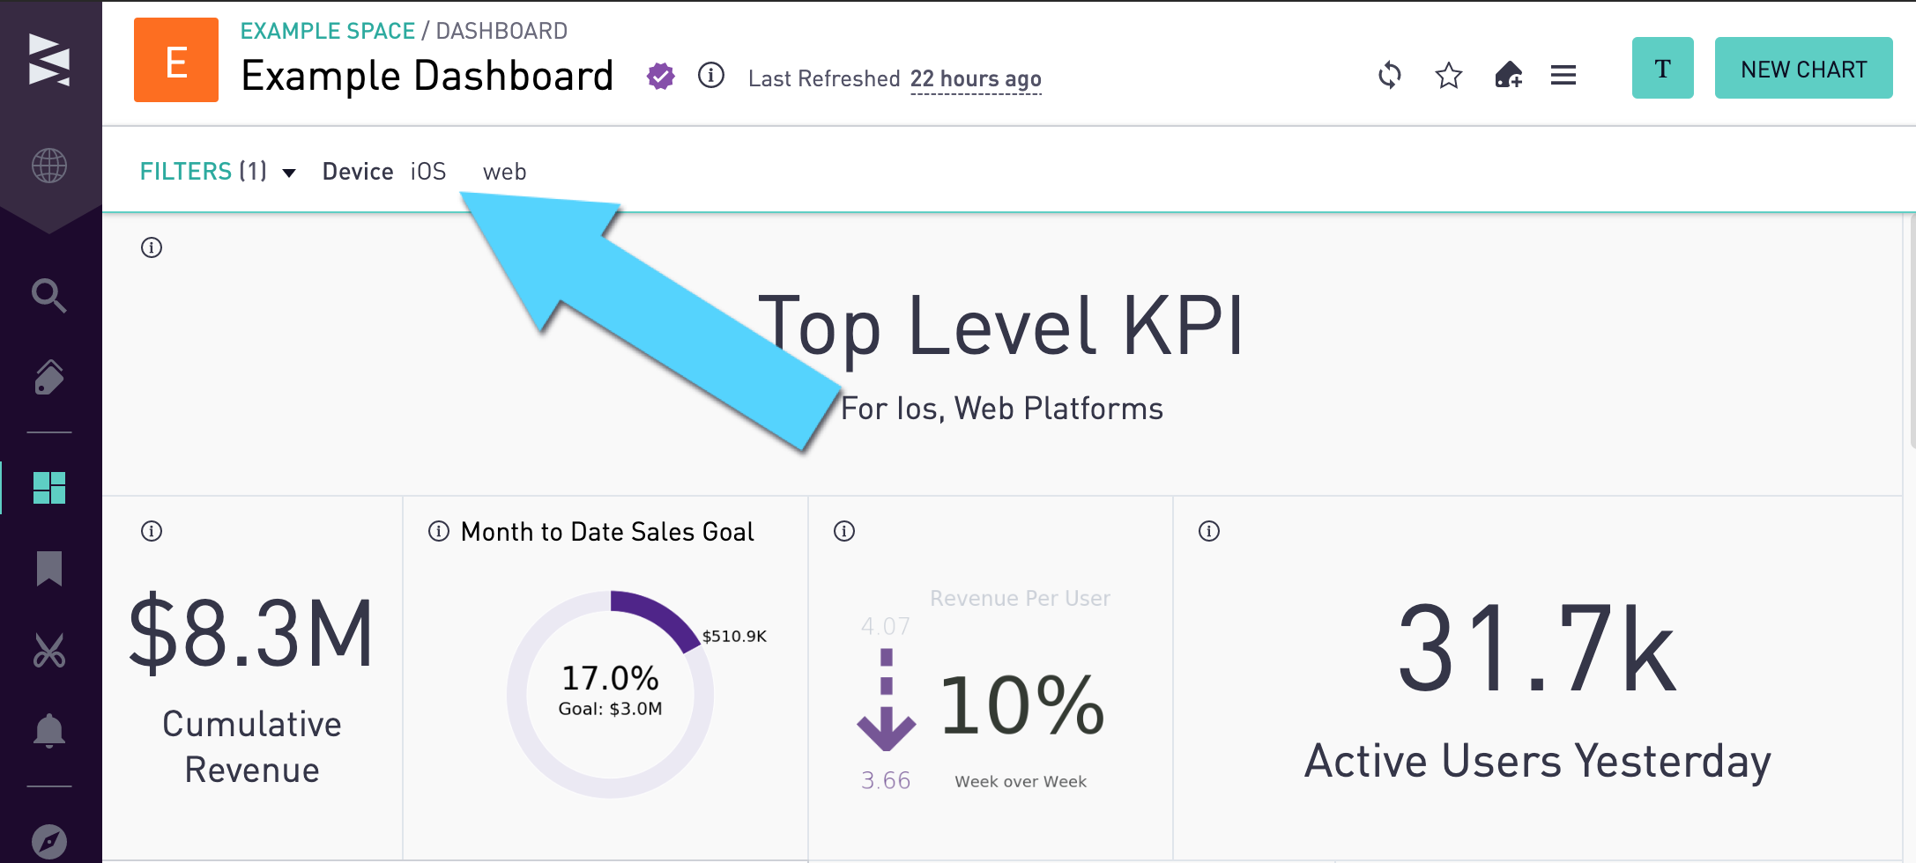Click the web device filter value

(504, 172)
